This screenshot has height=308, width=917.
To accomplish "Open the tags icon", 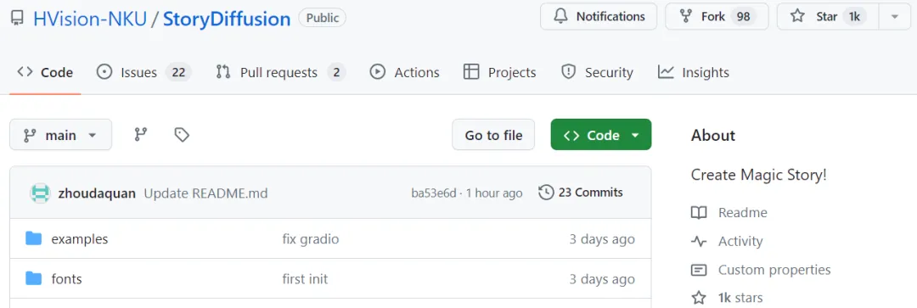I will tap(182, 135).
